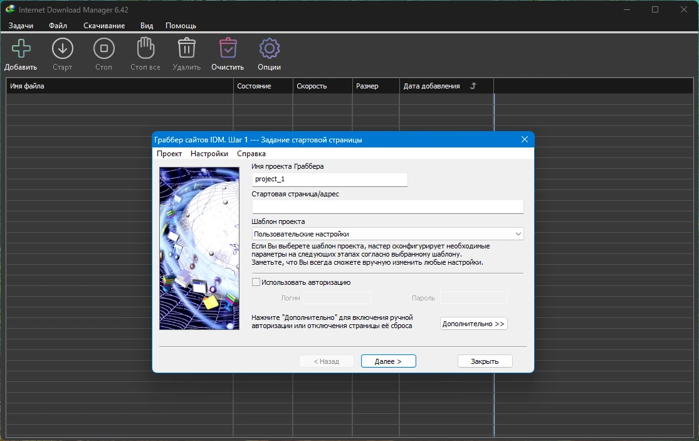Click the Очистить clipboard-check icon
This screenshot has height=441, width=699.
pos(228,48)
